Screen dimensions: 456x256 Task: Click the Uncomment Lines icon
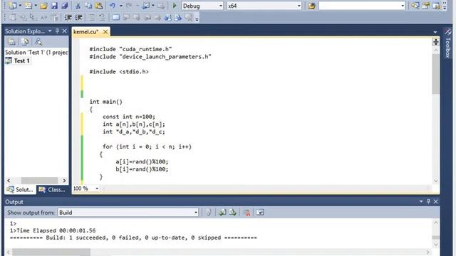(x=102, y=18)
